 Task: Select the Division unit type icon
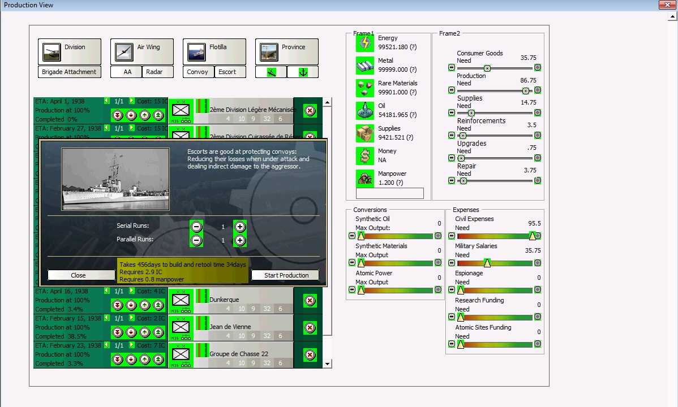[52, 52]
